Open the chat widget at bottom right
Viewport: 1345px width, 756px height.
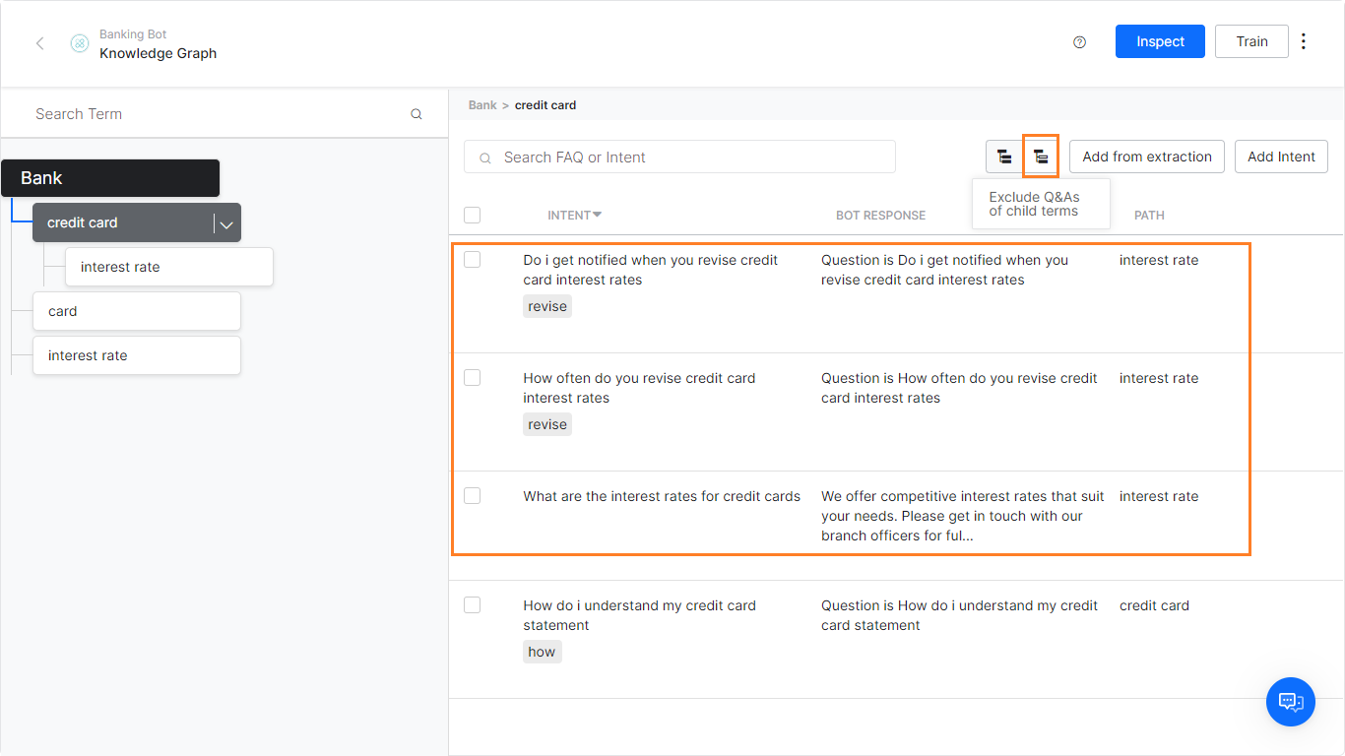point(1291,702)
